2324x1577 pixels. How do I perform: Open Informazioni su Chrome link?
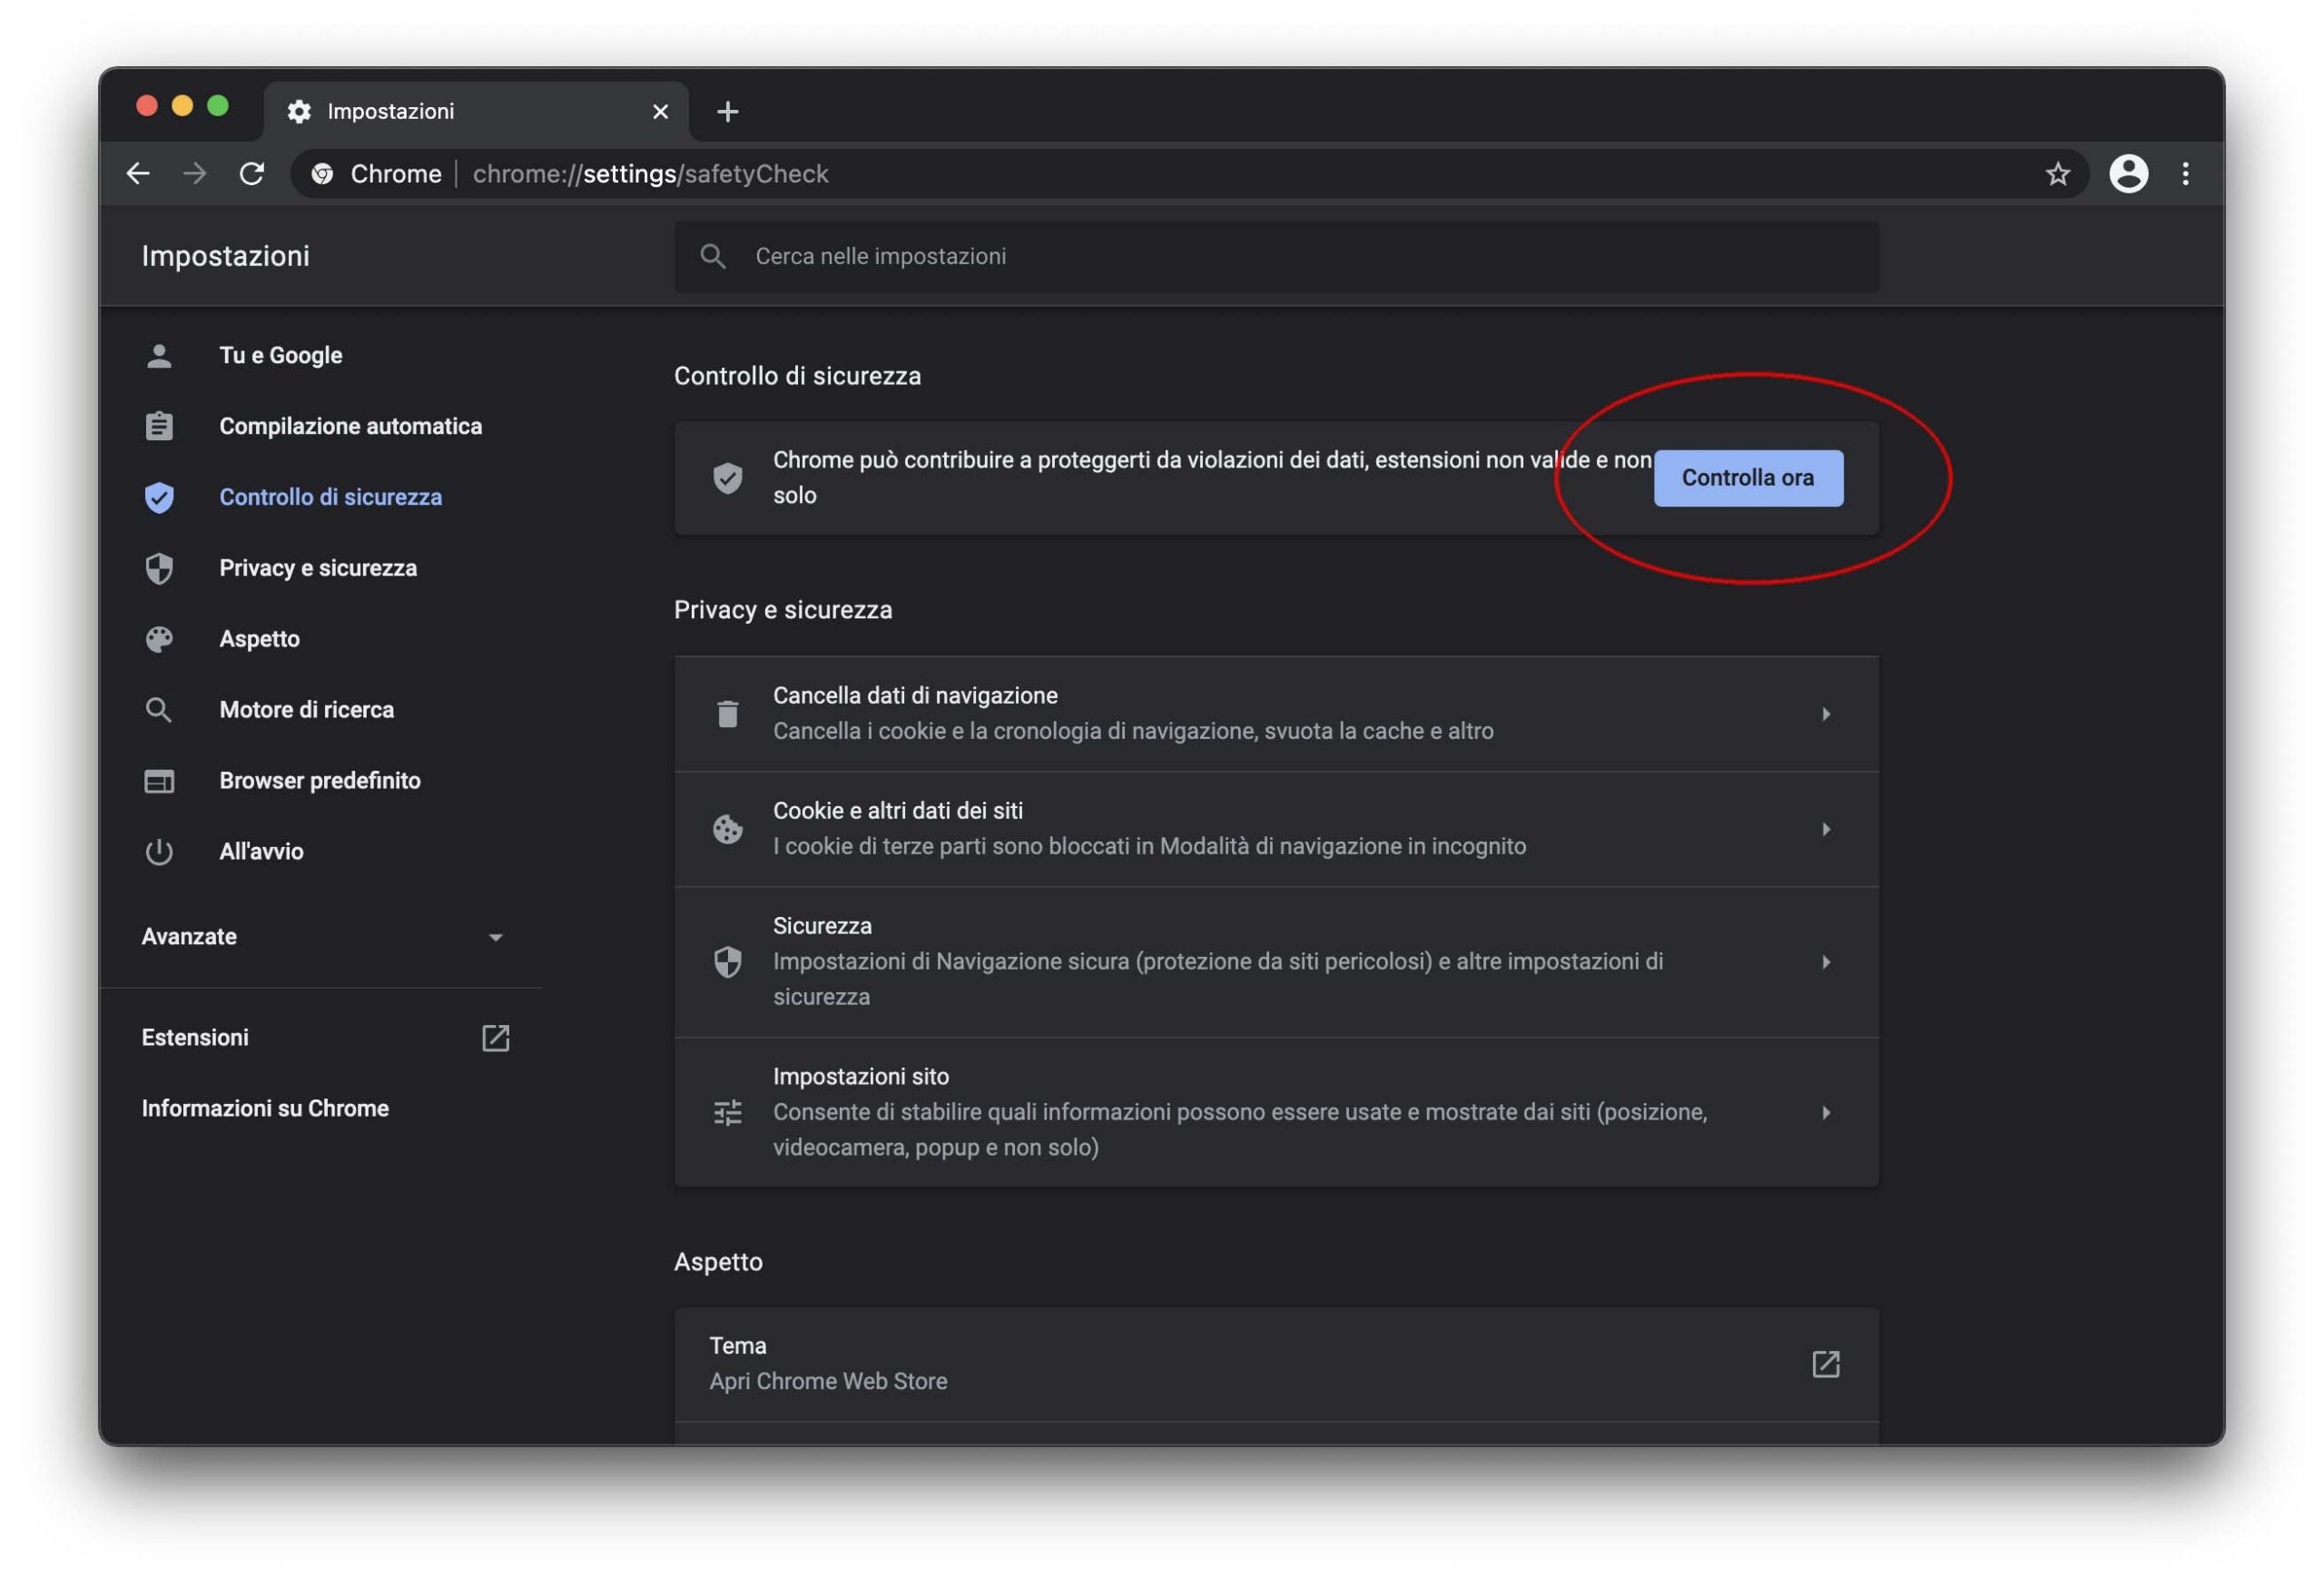point(265,1108)
